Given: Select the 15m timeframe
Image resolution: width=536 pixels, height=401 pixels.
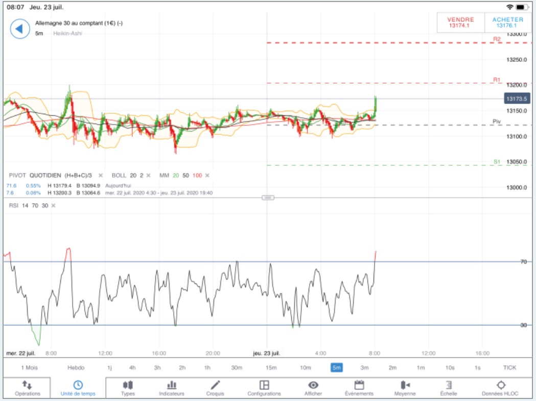Looking at the screenshot, I should click(x=271, y=367).
